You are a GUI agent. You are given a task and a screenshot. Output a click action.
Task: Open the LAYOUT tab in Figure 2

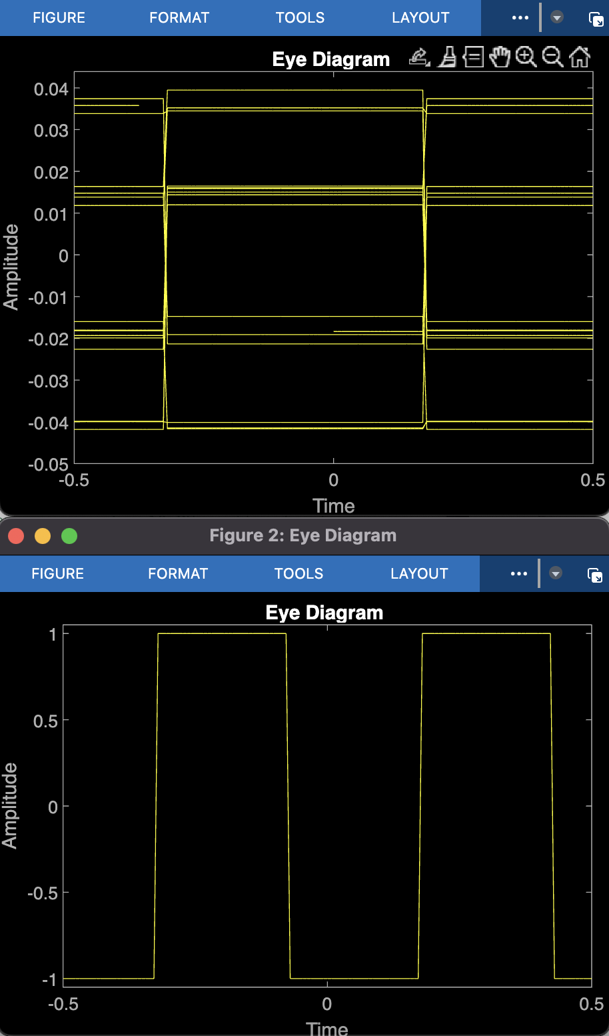[x=419, y=573]
